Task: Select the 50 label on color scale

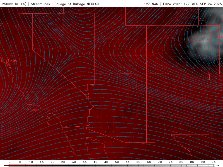Action: tap(117, 162)
